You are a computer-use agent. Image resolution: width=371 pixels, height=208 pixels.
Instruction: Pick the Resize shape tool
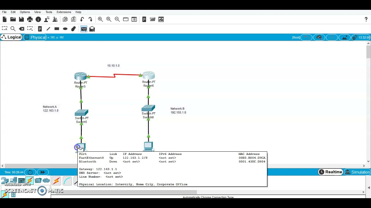coord(30,29)
